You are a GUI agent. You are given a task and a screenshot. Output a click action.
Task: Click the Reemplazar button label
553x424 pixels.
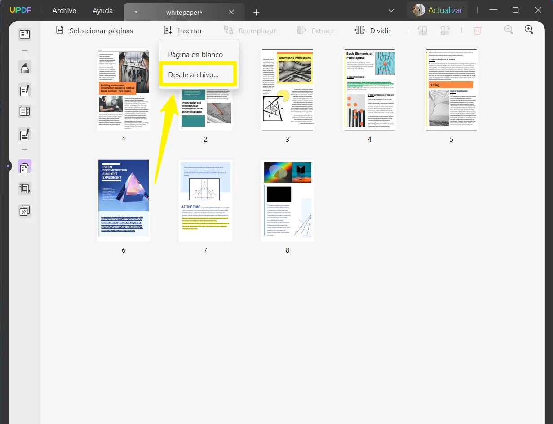257,31
